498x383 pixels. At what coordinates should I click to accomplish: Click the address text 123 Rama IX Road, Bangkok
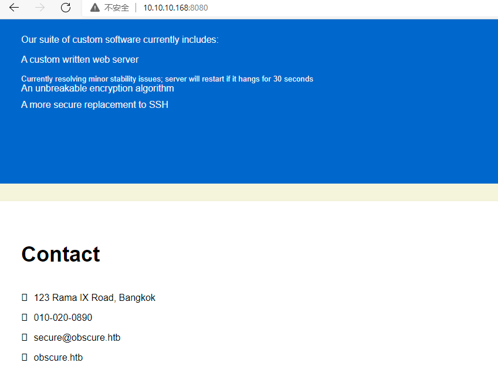click(x=94, y=297)
